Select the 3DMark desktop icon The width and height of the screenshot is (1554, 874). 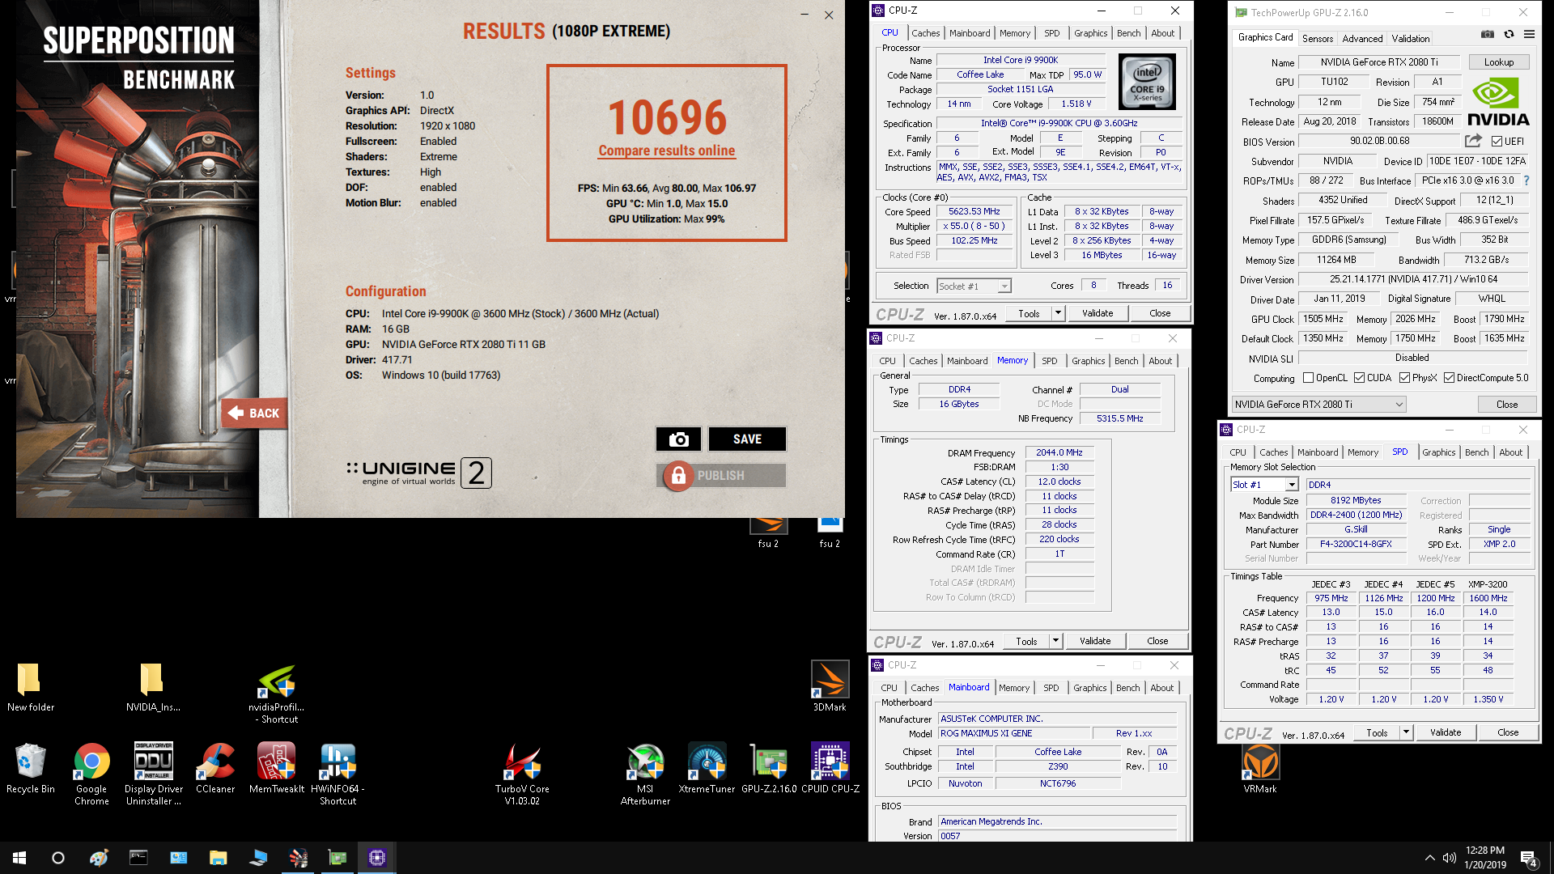coord(830,686)
